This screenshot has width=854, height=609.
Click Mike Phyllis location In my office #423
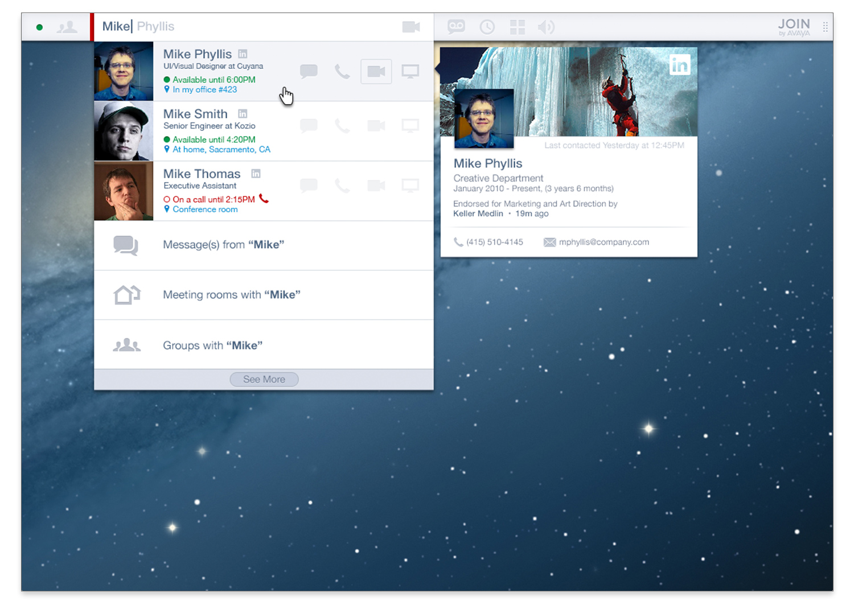point(200,90)
